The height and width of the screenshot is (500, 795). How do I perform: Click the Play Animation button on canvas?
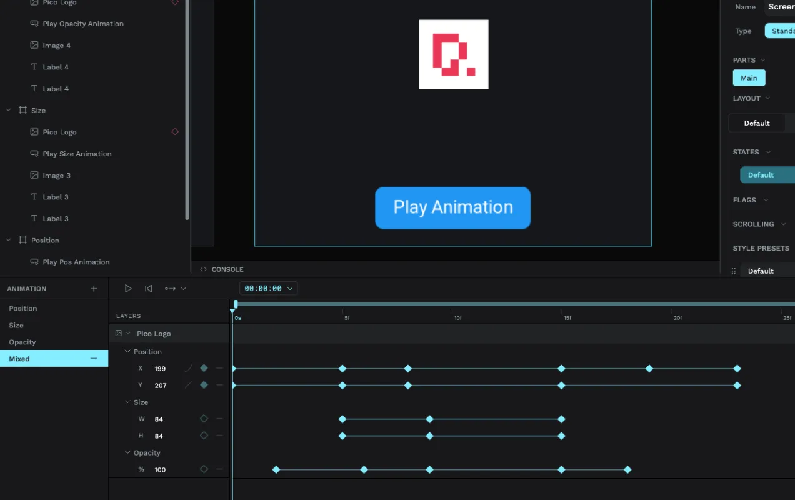pyautogui.click(x=452, y=207)
